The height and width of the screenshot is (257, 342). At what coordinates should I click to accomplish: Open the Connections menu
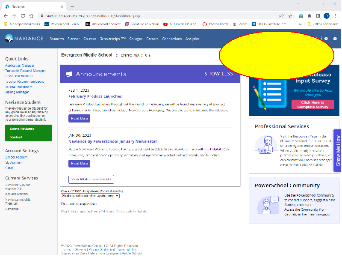(x=172, y=39)
